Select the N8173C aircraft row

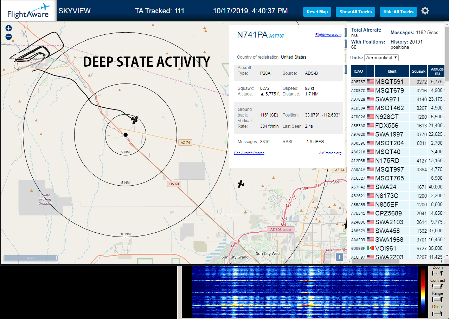398,195
